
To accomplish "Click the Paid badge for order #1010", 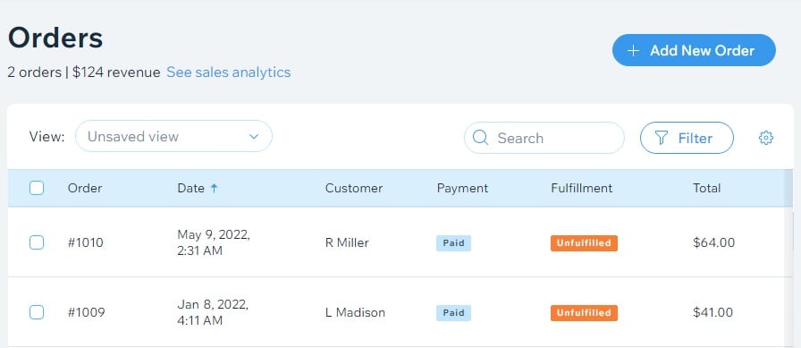I will pyautogui.click(x=453, y=243).
